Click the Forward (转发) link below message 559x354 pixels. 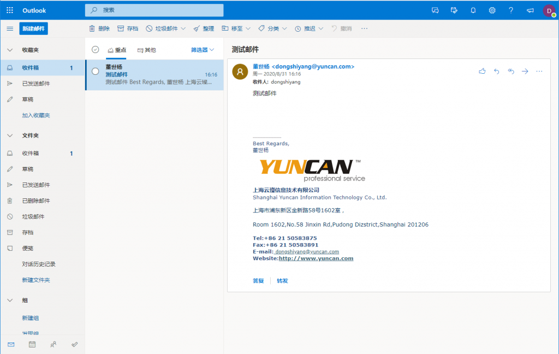pos(282,281)
